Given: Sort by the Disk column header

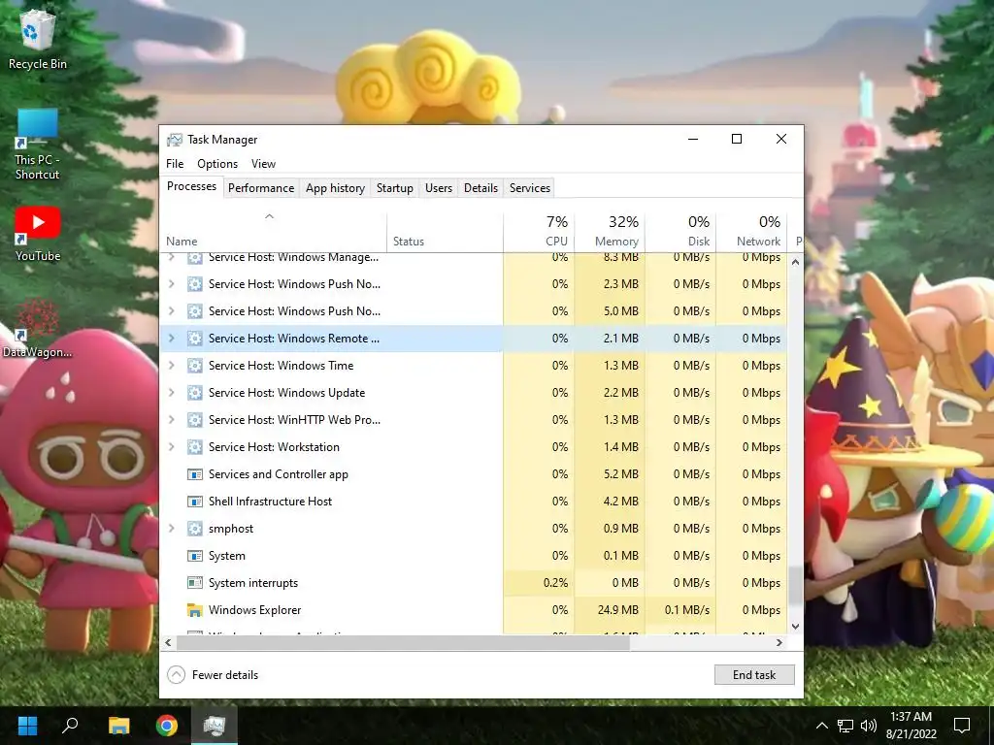Looking at the screenshot, I should click(x=680, y=232).
